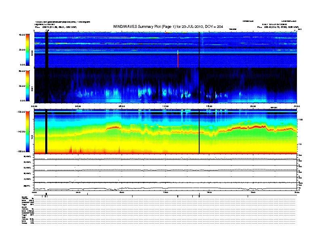The image size is (320, 247).
Task: Click the -130.00 value on TNR scale
Action: pos(20,111)
